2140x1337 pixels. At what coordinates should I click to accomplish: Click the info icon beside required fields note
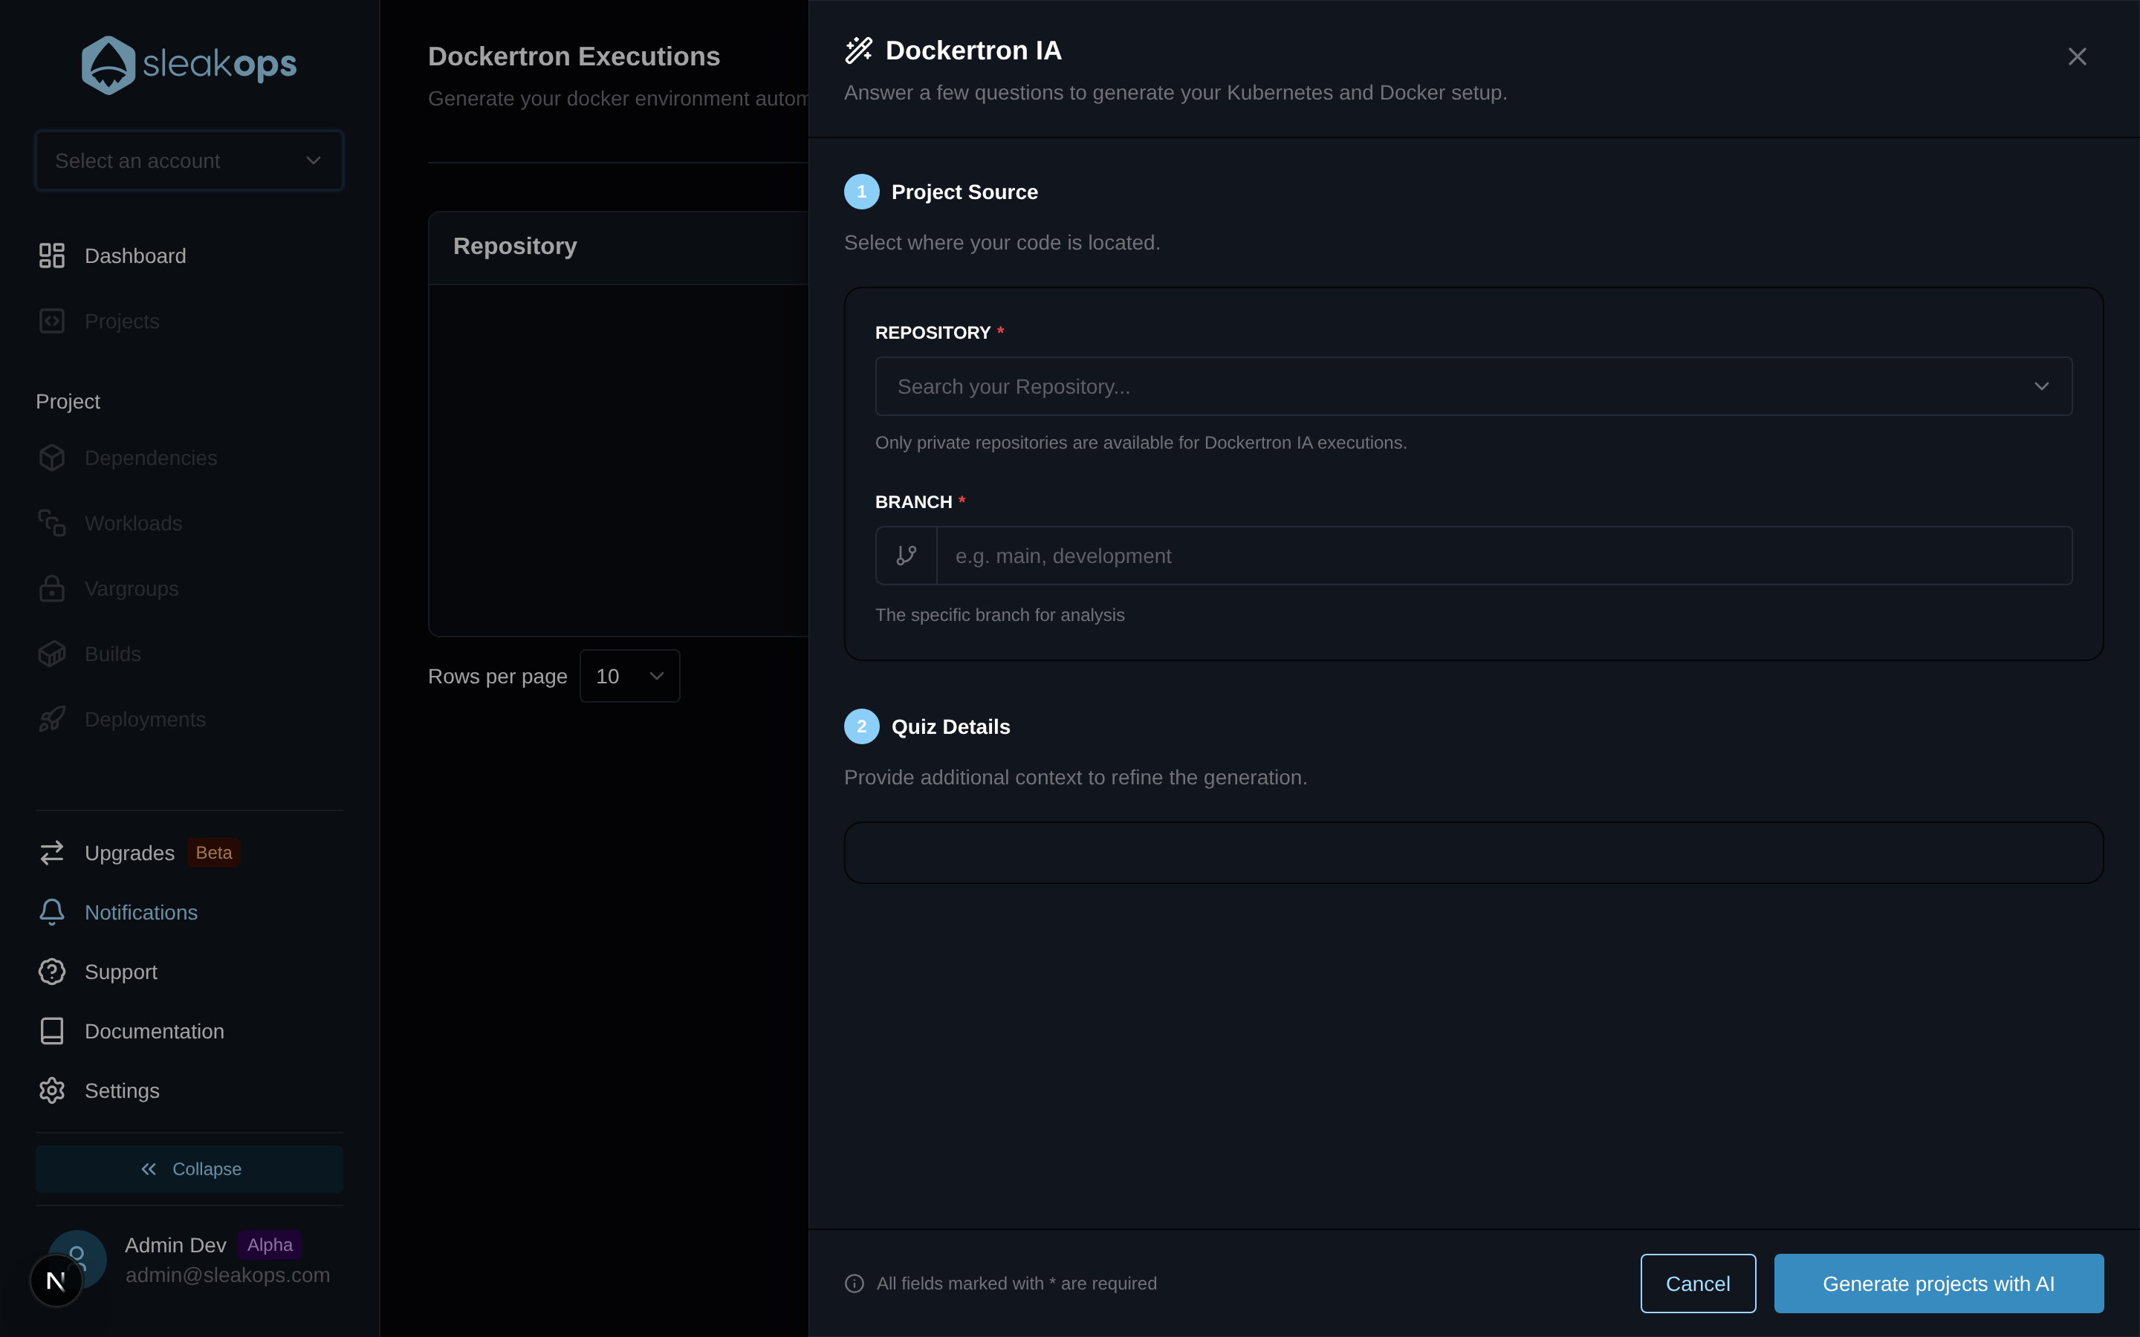pos(855,1283)
